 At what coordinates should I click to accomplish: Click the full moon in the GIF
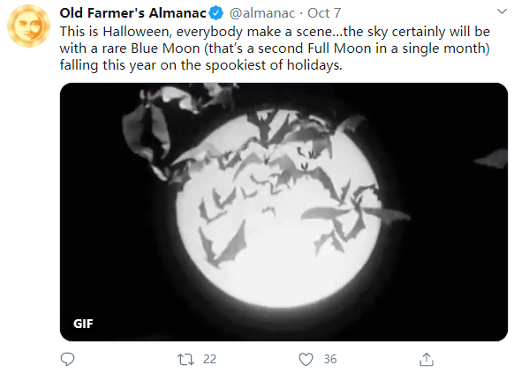click(278, 229)
